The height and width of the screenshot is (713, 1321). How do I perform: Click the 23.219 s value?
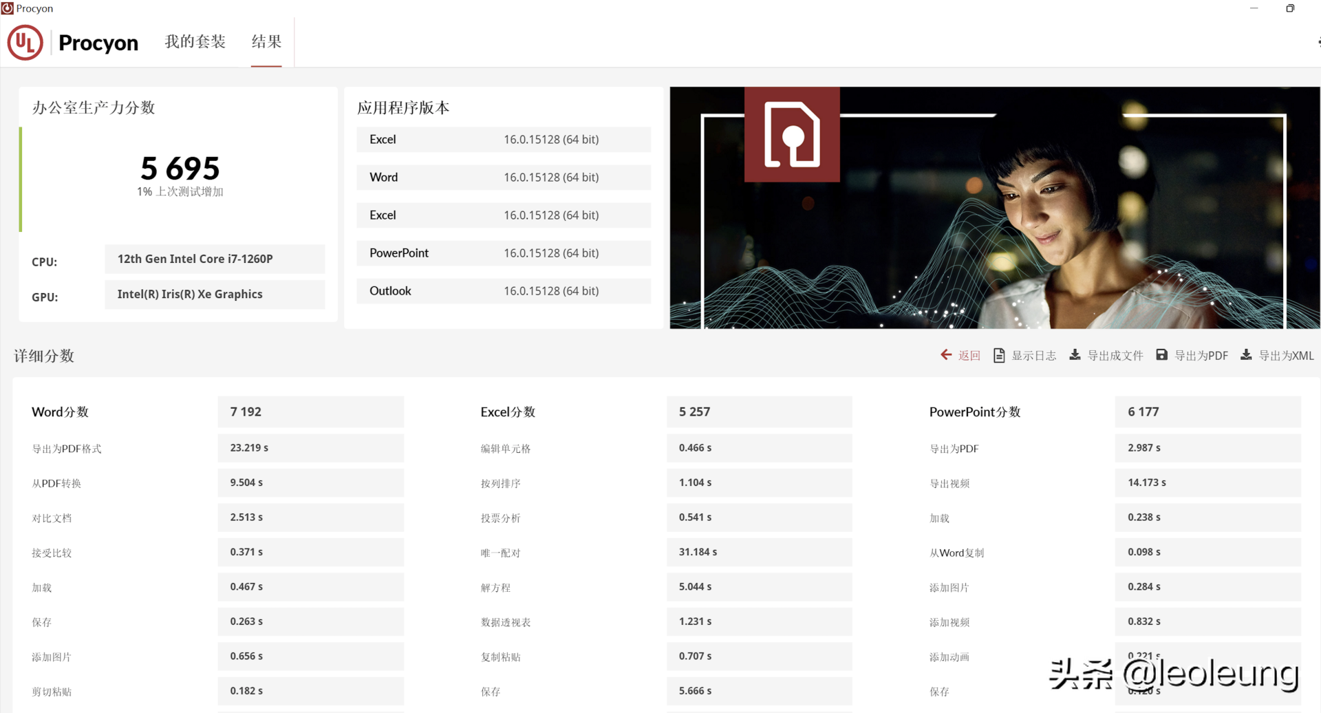pyautogui.click(x=311, y=448)
